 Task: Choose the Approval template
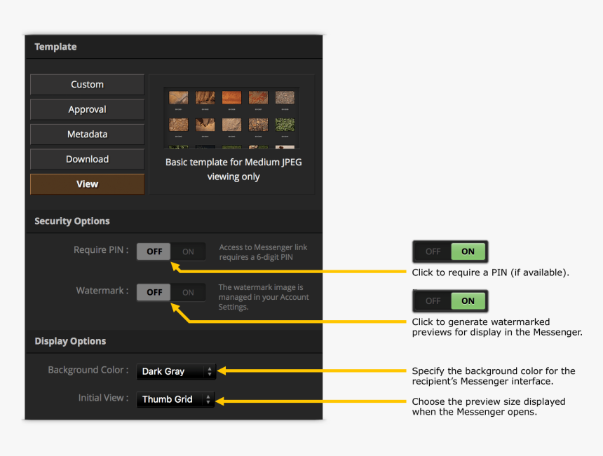pos(87,109)
